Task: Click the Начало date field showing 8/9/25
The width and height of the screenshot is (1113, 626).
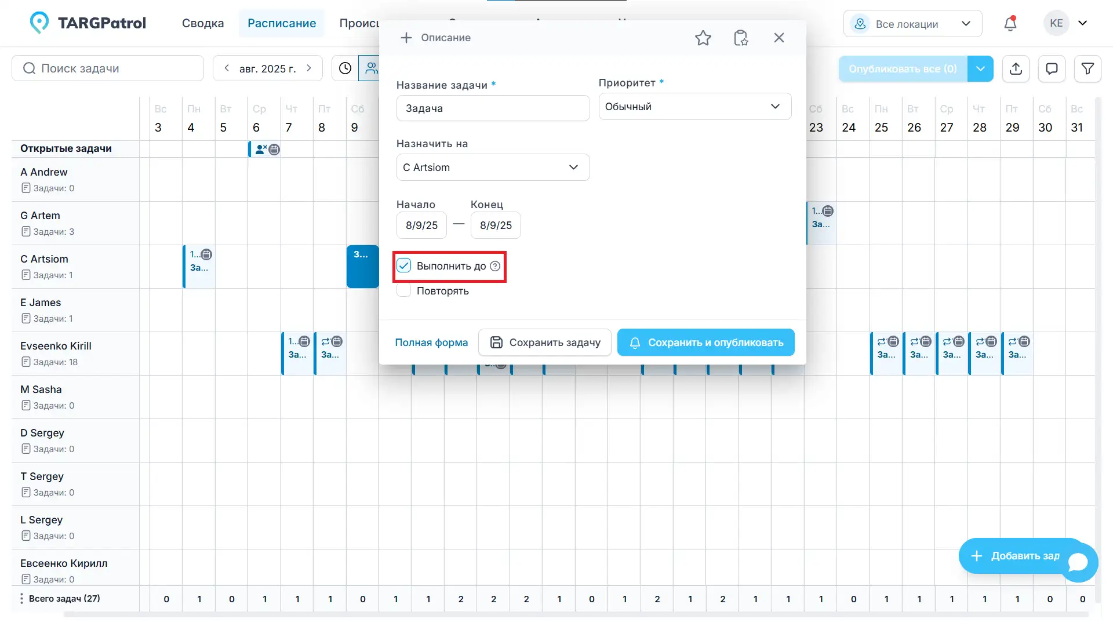Action: click(421, 225)
